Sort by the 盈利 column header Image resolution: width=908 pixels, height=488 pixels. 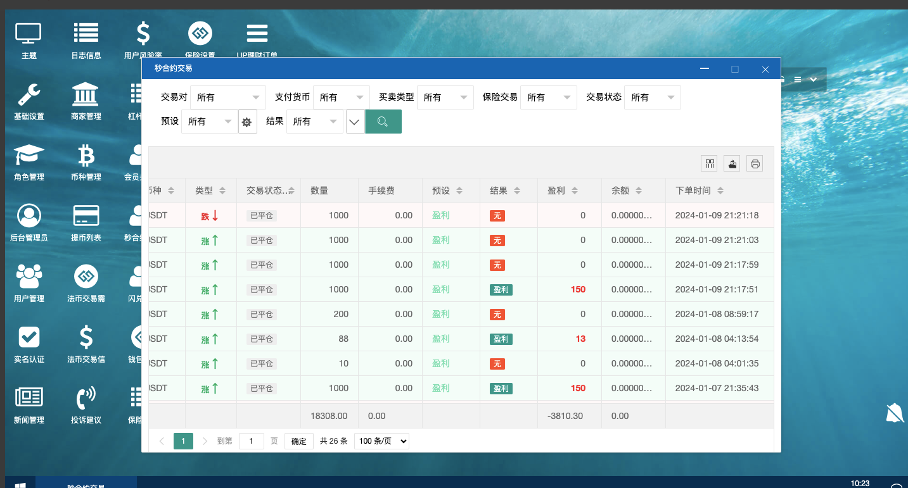[556, 191]
